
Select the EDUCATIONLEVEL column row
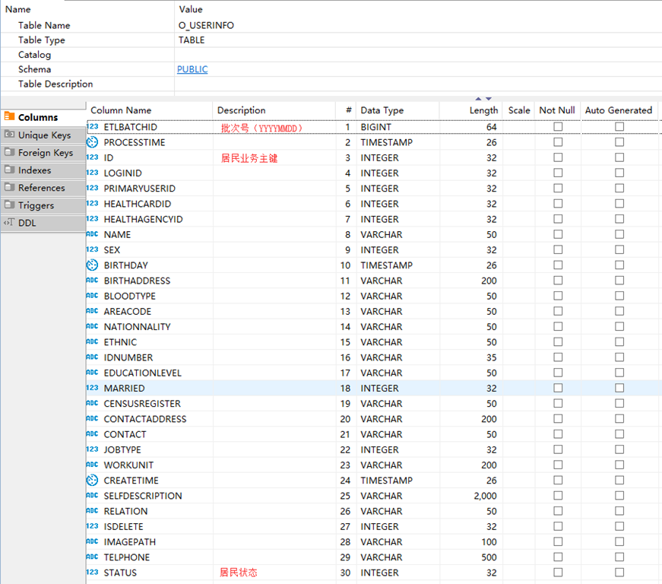(374, 373)
